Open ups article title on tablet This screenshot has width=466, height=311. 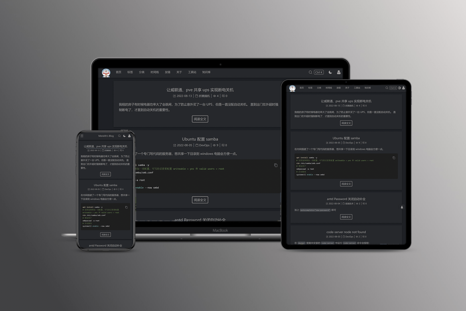pos(346,101)
